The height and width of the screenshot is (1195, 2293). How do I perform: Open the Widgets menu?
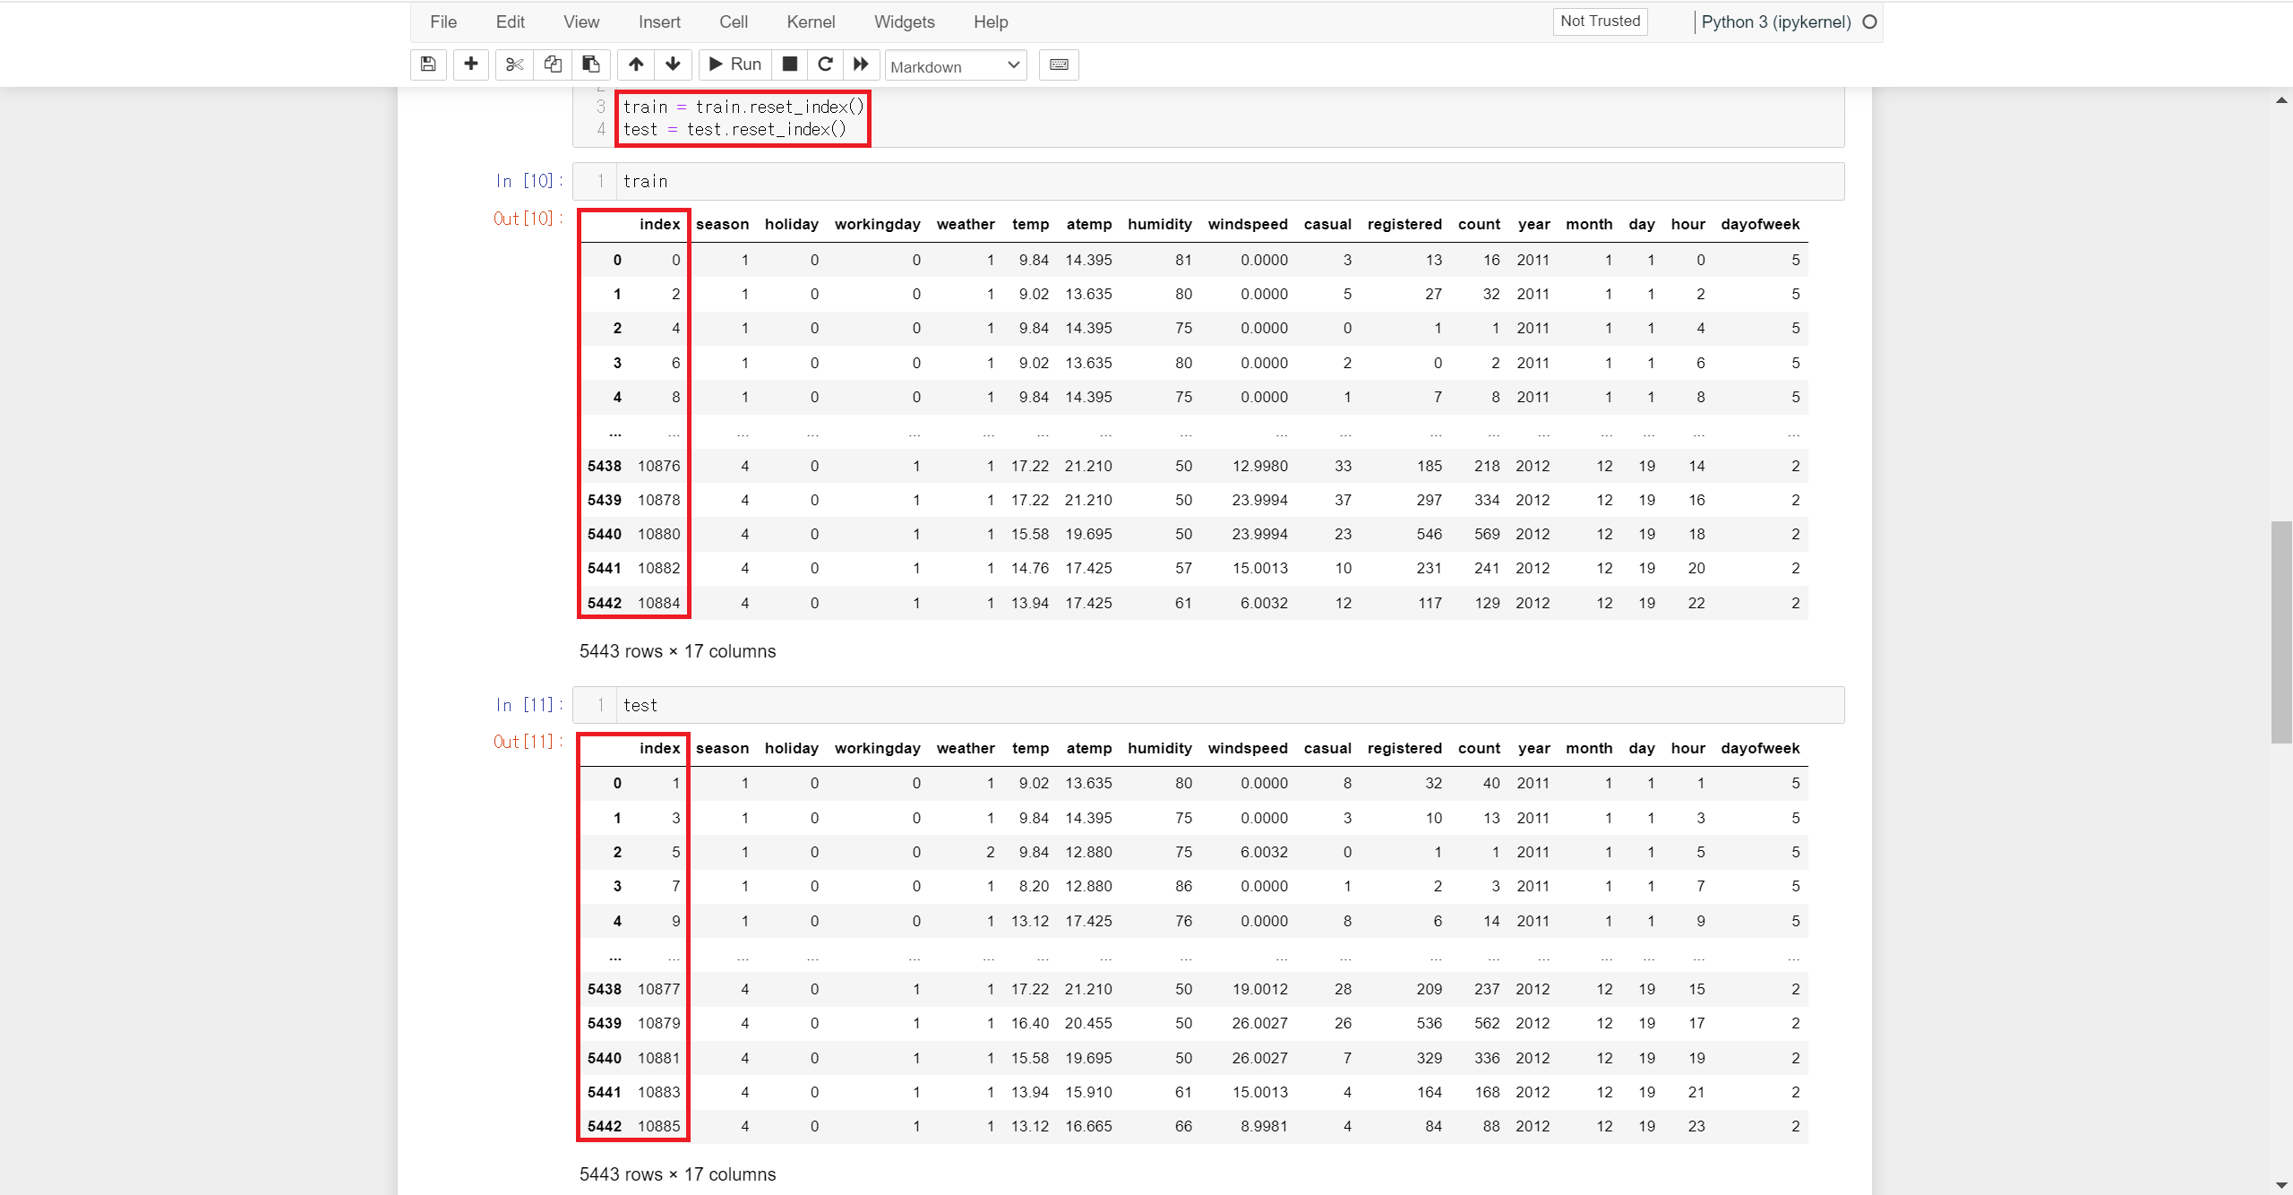[x=904, y=22]
